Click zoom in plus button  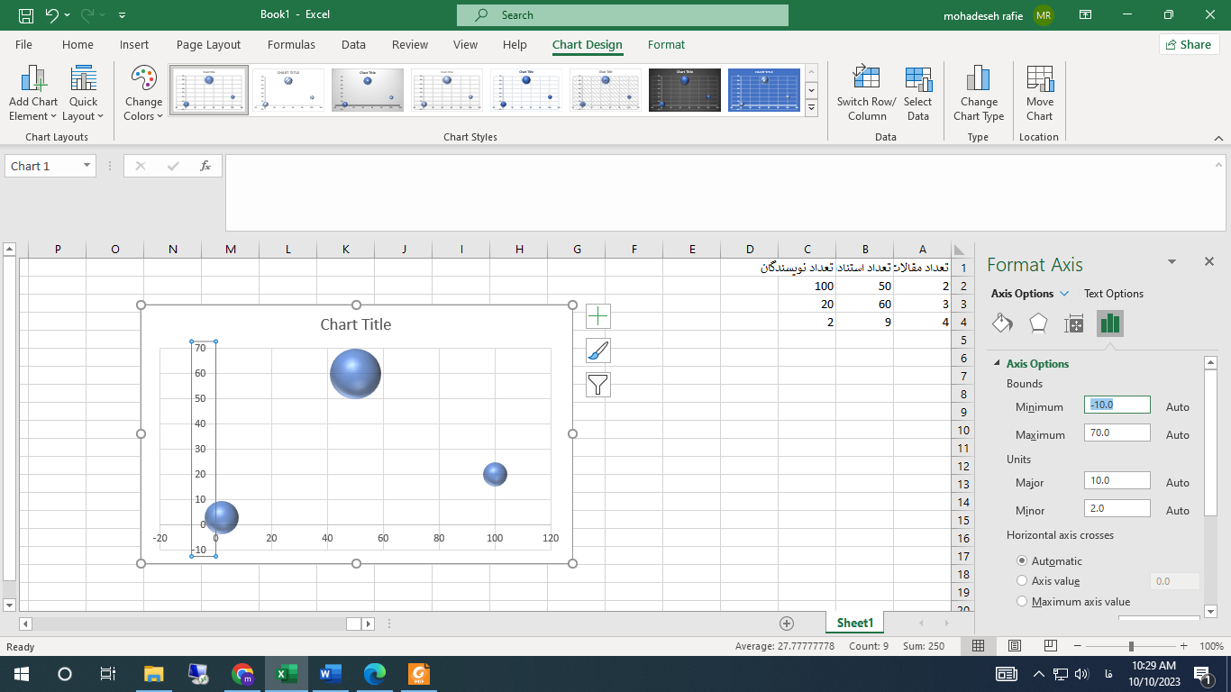click(x=1183, y=646)
